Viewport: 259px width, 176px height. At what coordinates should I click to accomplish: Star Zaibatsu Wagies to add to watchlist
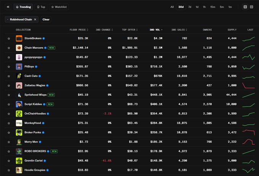[9, 86]
